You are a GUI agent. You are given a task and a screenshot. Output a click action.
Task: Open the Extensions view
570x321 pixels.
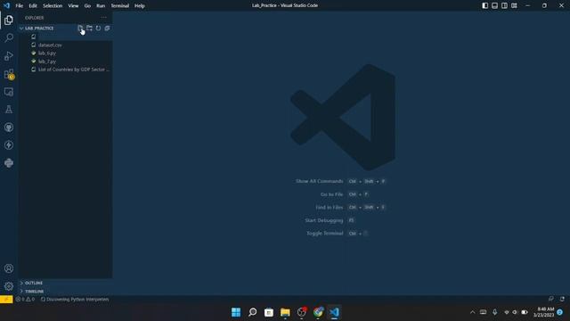click(9, 74)
